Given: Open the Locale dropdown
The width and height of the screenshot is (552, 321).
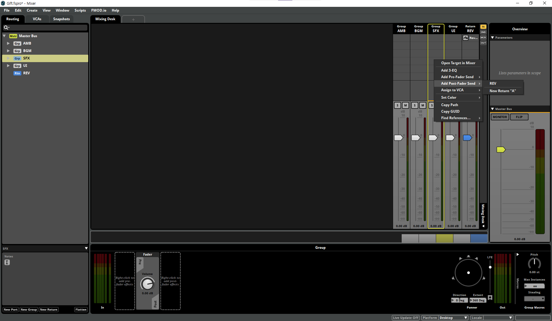Looking at the screenshot, I should point(498,318).
